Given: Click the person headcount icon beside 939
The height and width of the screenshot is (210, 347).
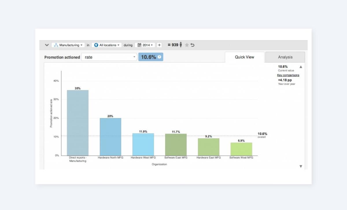Looking at the screenshot, I should pos(181,45).
